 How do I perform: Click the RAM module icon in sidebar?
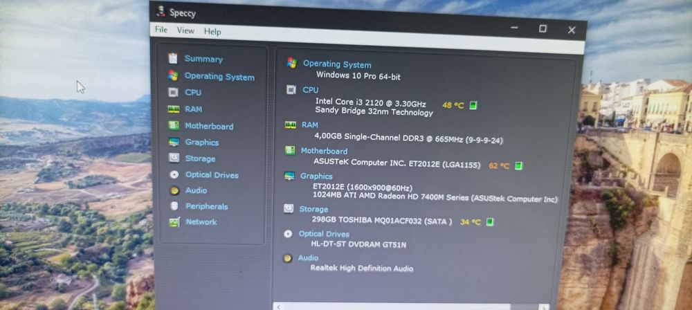174,109
